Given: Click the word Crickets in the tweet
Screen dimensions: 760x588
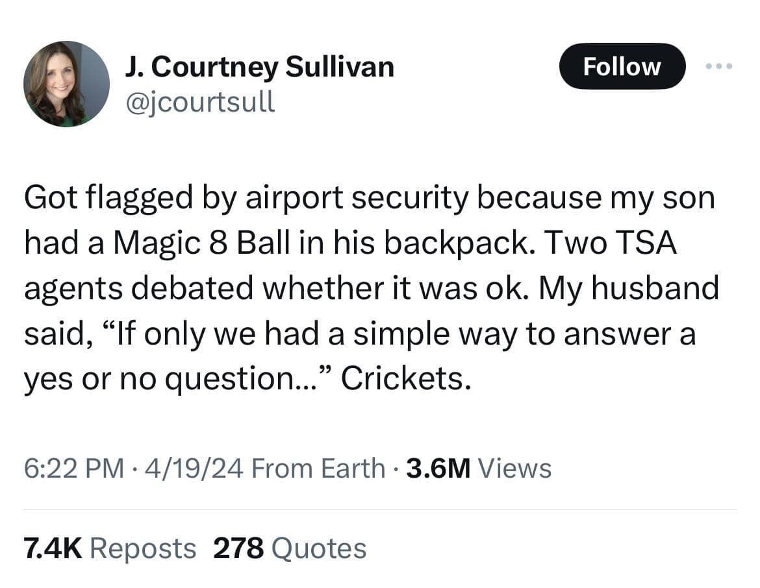Looking at the screenshot, I should 403,380.
